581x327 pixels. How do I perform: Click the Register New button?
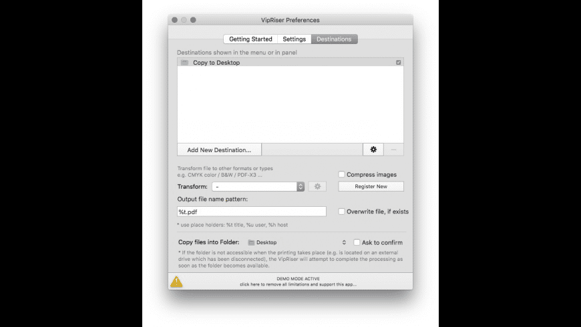(x=371, y=186)
